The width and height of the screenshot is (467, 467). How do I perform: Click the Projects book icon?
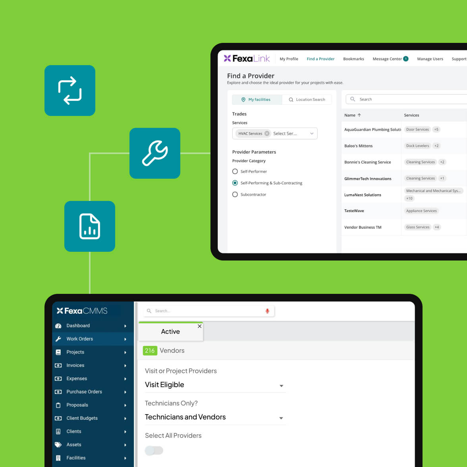pos(58,352)
